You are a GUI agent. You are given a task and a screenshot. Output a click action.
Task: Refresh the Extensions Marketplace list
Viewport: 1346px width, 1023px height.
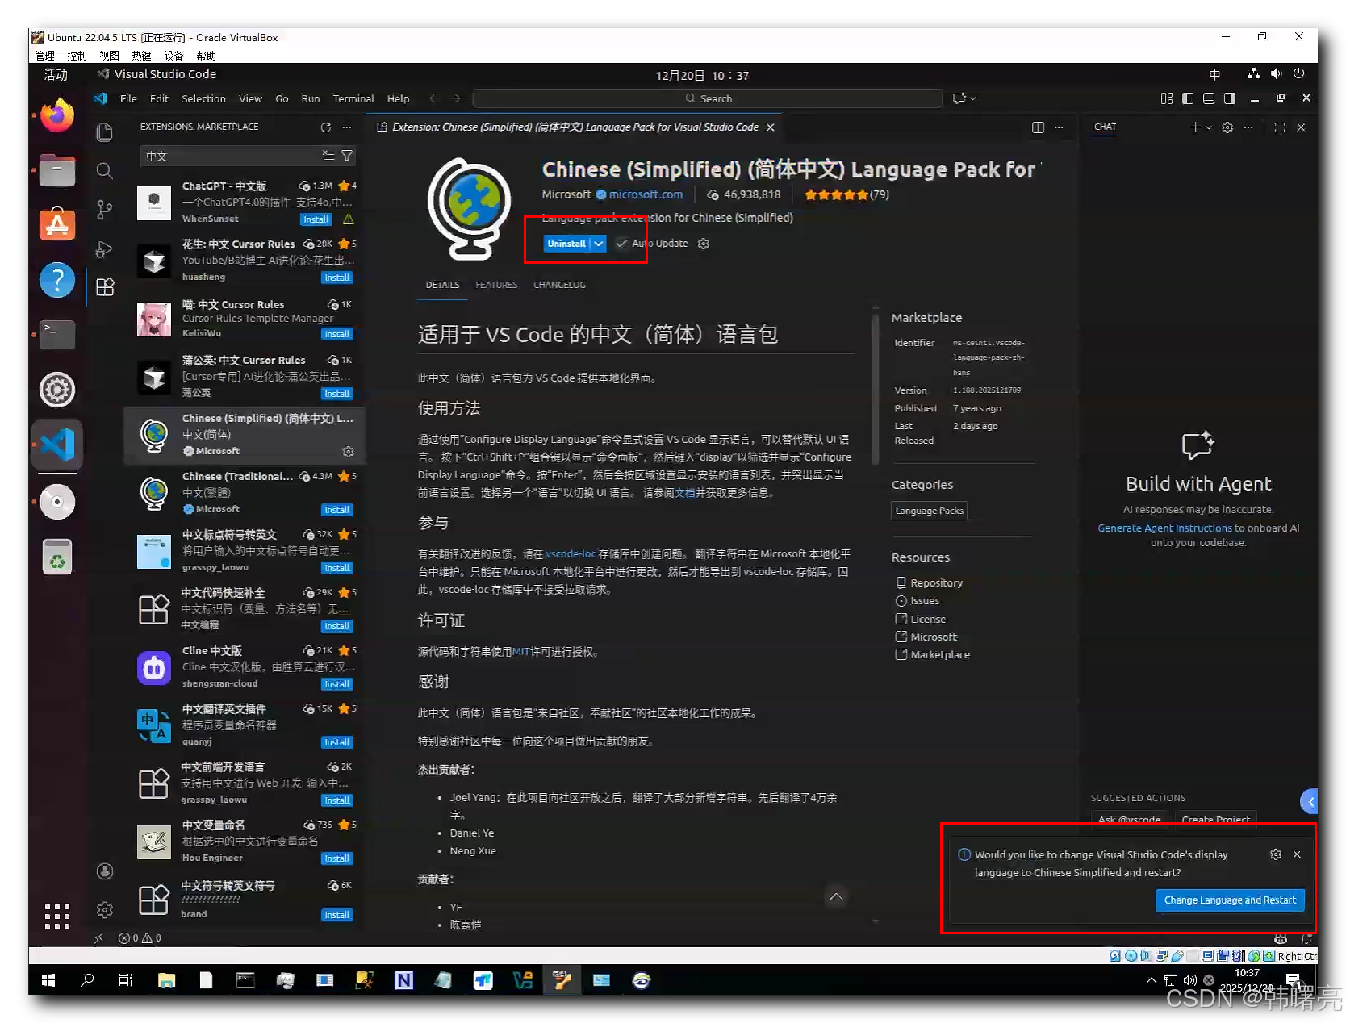click(x=326, y=127)
